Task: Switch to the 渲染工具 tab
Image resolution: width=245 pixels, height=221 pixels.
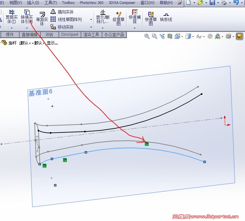Action: [91, 35]
